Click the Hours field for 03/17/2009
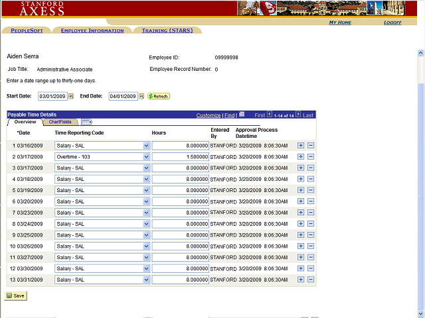 [x=180, y=157]
